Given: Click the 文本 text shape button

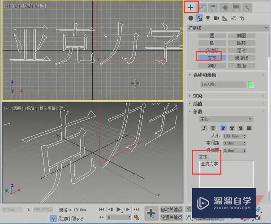Looking at the screenshot, I should tap(212, 58).
